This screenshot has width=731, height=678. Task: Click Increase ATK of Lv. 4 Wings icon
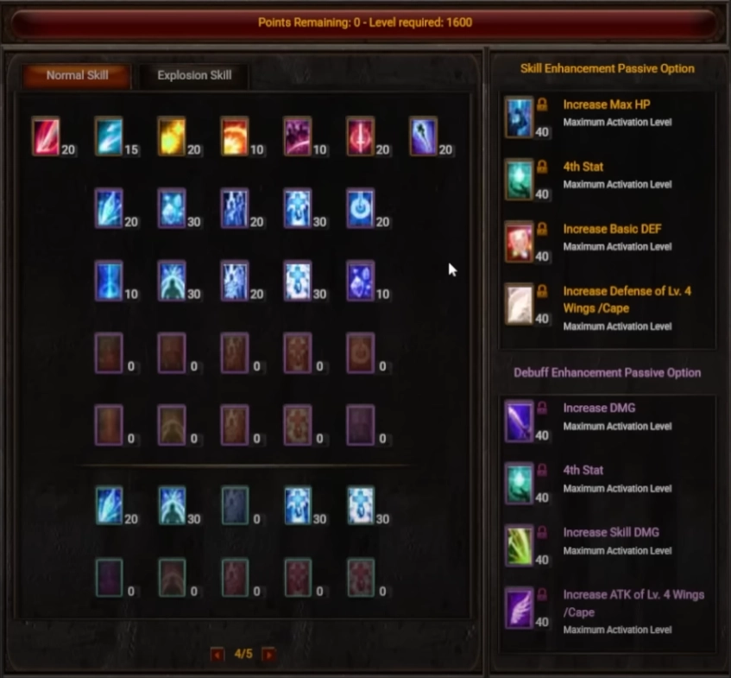(x=519, y=608)
